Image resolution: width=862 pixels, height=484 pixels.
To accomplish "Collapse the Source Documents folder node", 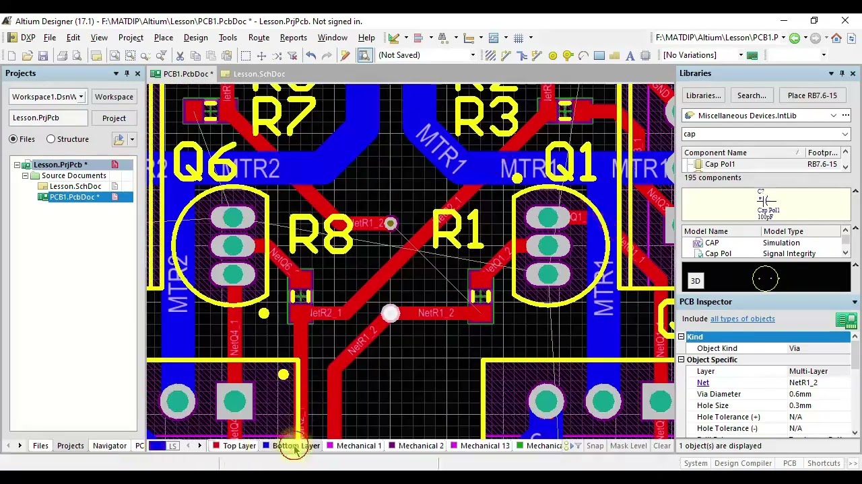I will coord(25,175).
